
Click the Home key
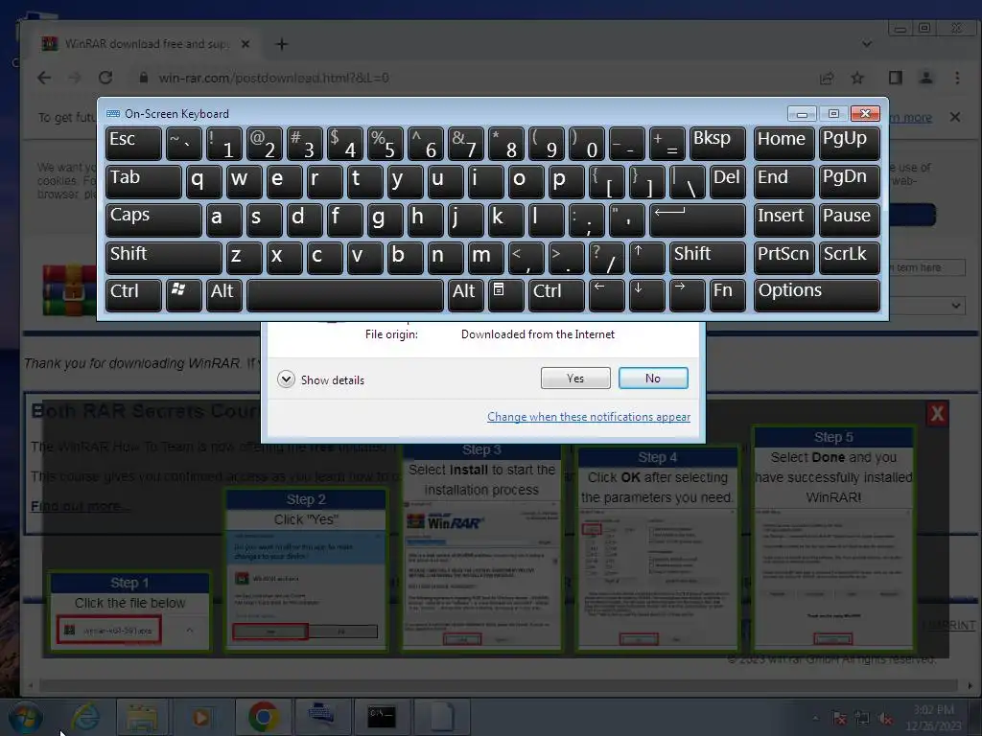784,144
